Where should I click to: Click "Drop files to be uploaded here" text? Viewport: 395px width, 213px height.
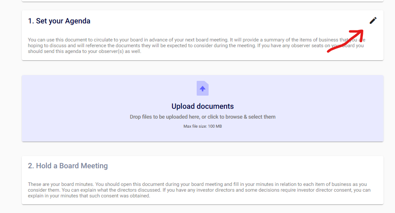point(165,117)
